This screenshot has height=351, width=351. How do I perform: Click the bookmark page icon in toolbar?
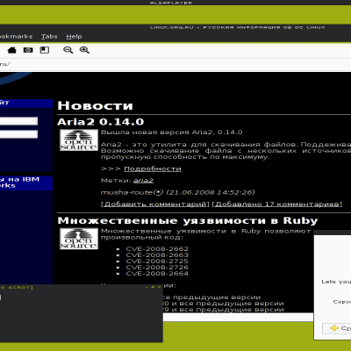(x=45, y=50)
